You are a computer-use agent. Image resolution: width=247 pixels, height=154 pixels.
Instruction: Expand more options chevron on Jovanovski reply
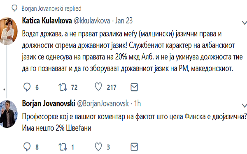click(245, 106)
